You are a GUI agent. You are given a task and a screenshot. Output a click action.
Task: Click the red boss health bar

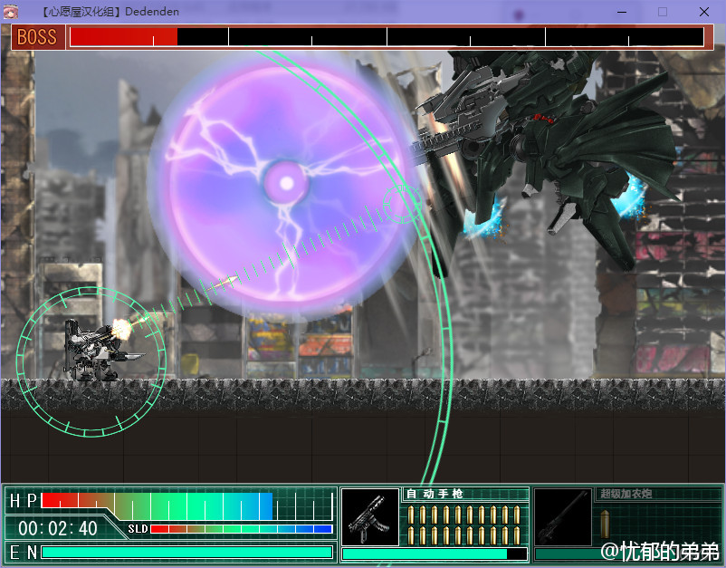click(123, 37)
